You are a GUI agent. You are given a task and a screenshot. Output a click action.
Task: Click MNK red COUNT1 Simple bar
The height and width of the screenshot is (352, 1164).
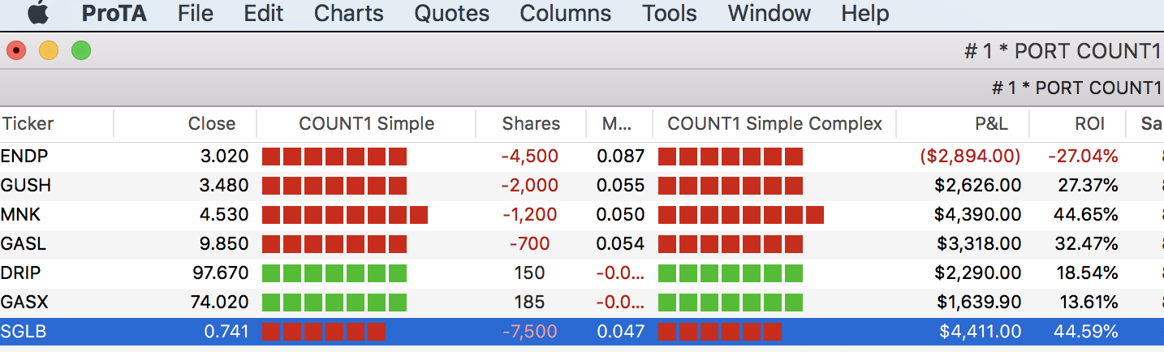coord(344,215)
